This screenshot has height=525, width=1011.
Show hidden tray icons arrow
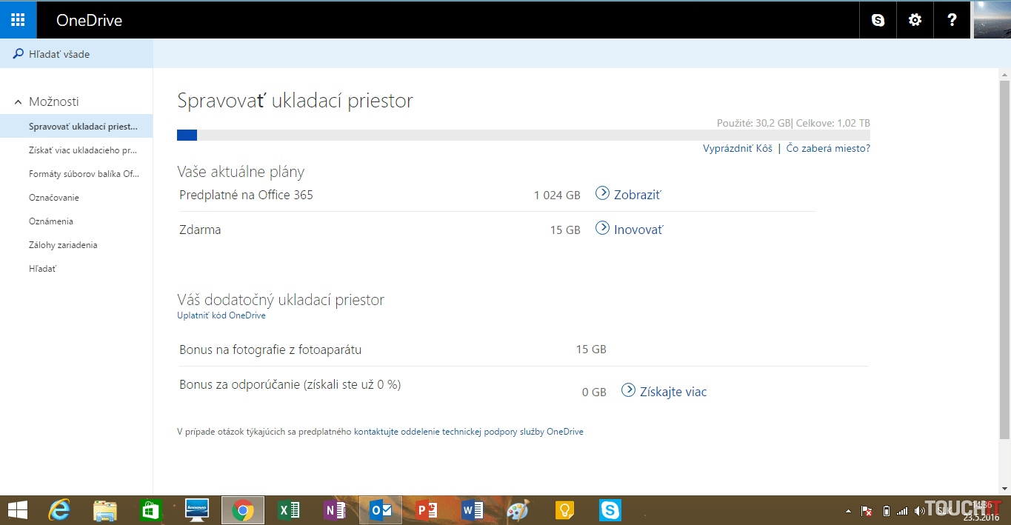tap(848, 511)
